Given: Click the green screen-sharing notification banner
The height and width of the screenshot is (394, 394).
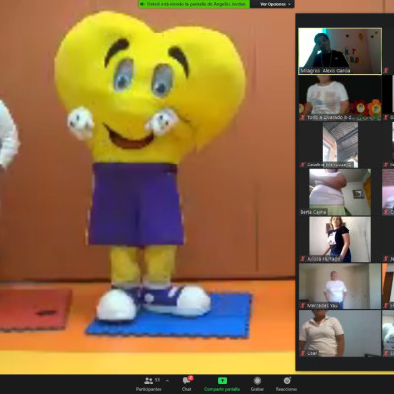Looking at the screenshot, I should [194, 4].
